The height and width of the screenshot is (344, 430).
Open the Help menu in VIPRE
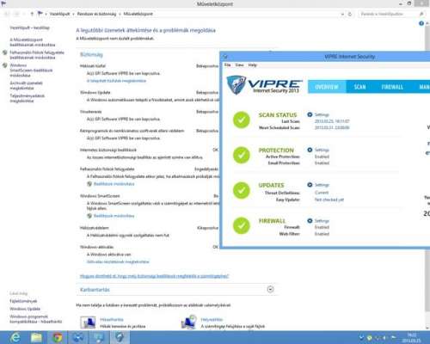[252, 65]
